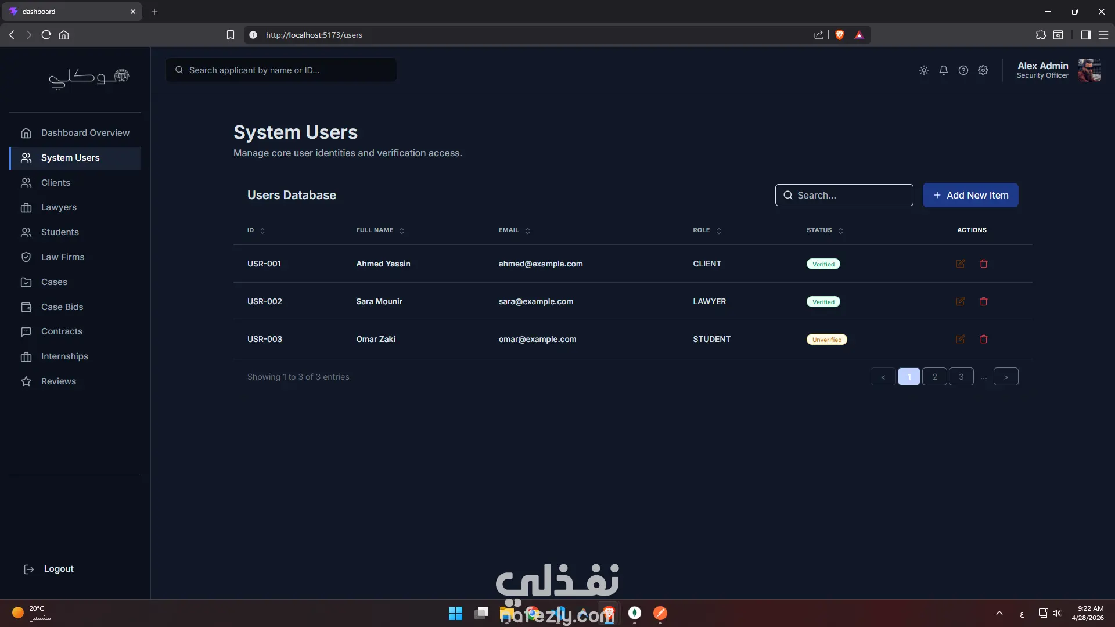The height and width of the screenshot is (627, 1115).
Task: Click the browser address bar URL
Action: click(x=314, y=35)
